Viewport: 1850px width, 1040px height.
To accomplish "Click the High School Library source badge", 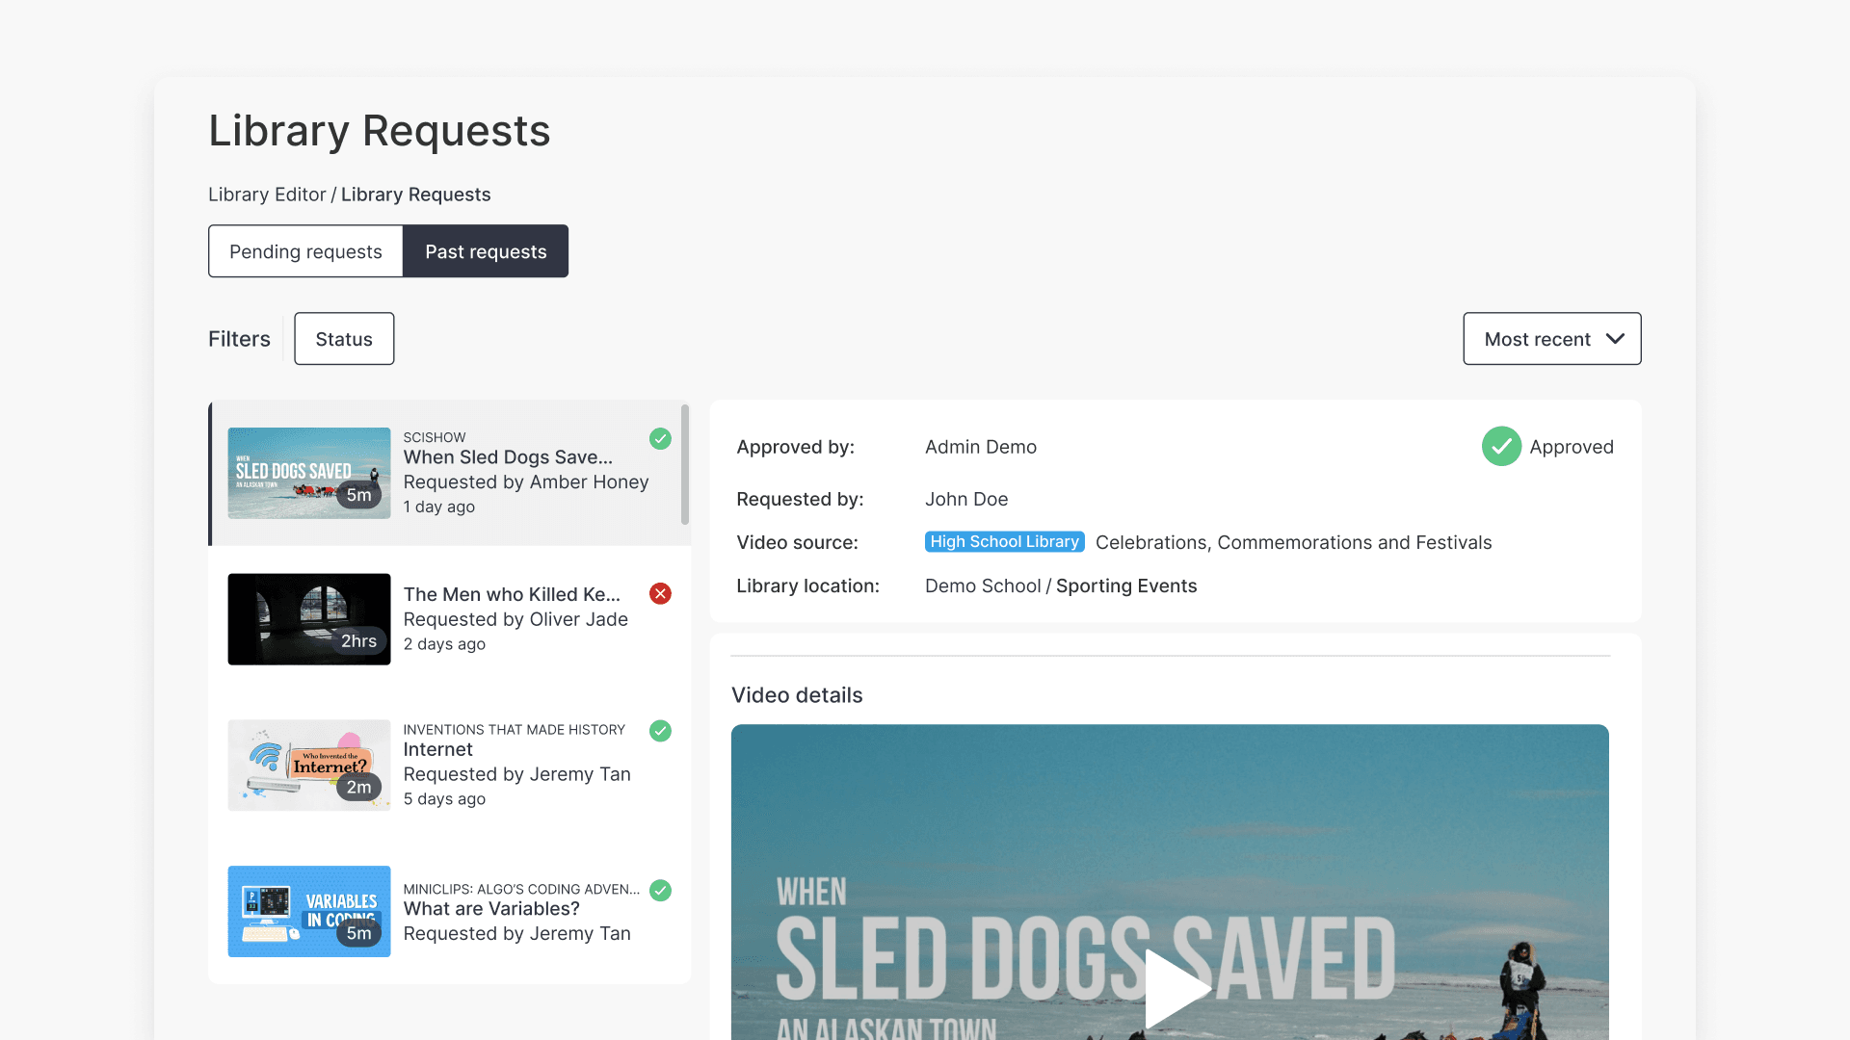I will click(1004, 541).
